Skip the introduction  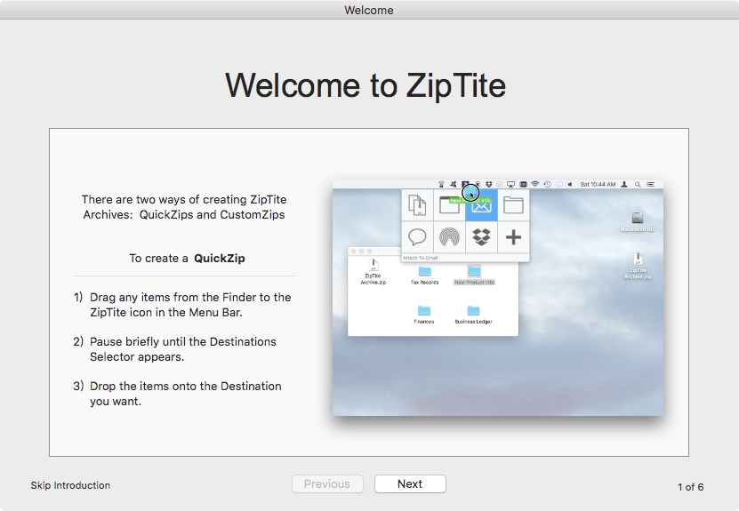(x=70, y=485)
